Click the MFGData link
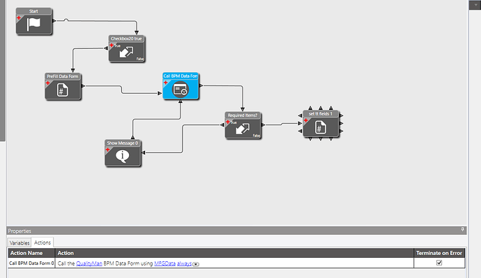The height and width of the screenshot is (278, 481). (165, 263)
